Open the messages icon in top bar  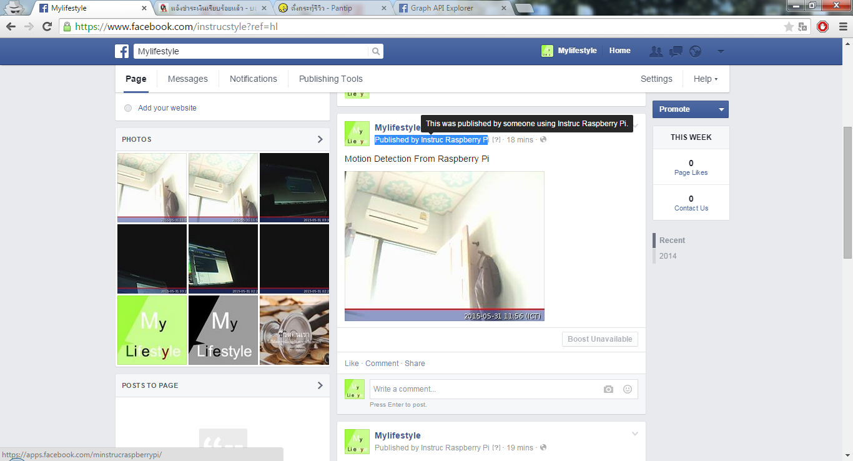(676, 51)
